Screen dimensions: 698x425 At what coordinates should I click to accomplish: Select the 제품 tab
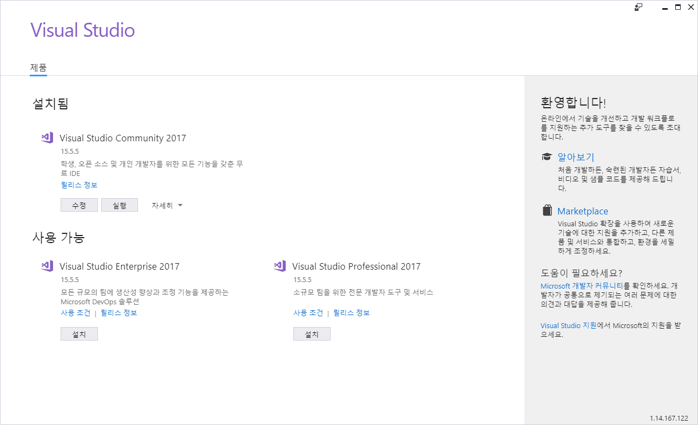point(38,68)
